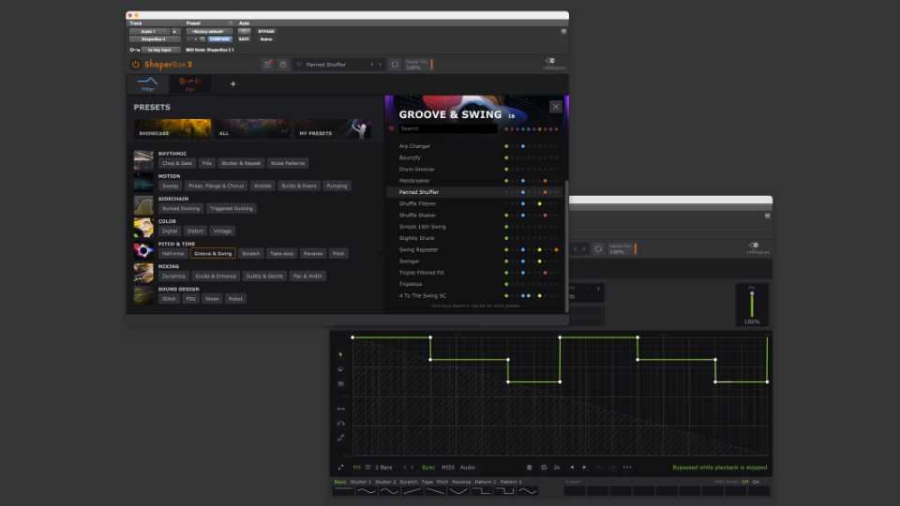This screenshot has width=900, height=506.
Task: Enable Sync mode under wave editor
Action: [x=428, y=468]
